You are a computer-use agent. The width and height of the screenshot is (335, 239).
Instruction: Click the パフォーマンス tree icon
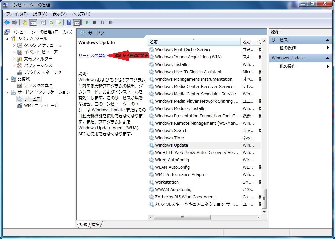coord(20,66)
